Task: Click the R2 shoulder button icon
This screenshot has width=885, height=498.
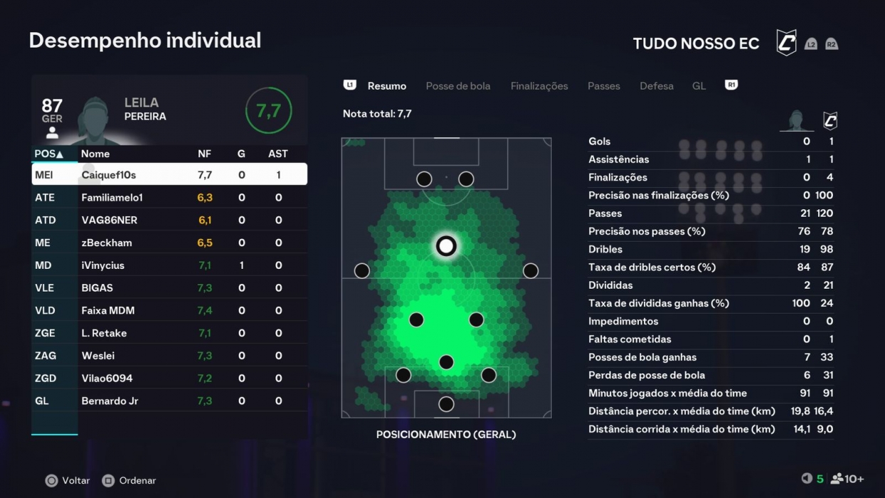Action: 830,43
